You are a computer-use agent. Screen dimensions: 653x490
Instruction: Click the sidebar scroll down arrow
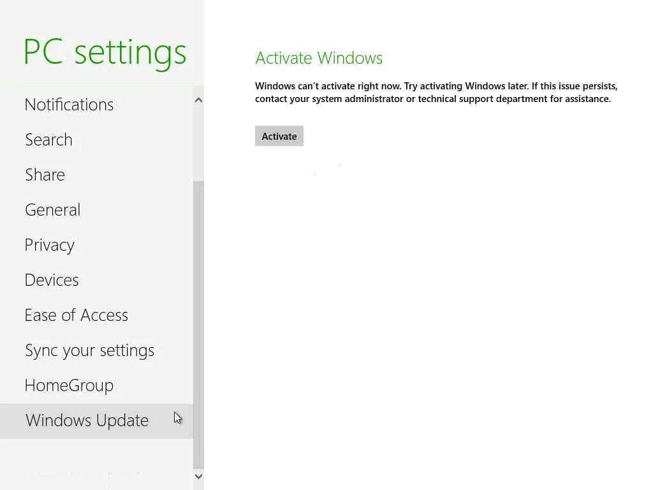pyautogui.click(x=199, y=476)
